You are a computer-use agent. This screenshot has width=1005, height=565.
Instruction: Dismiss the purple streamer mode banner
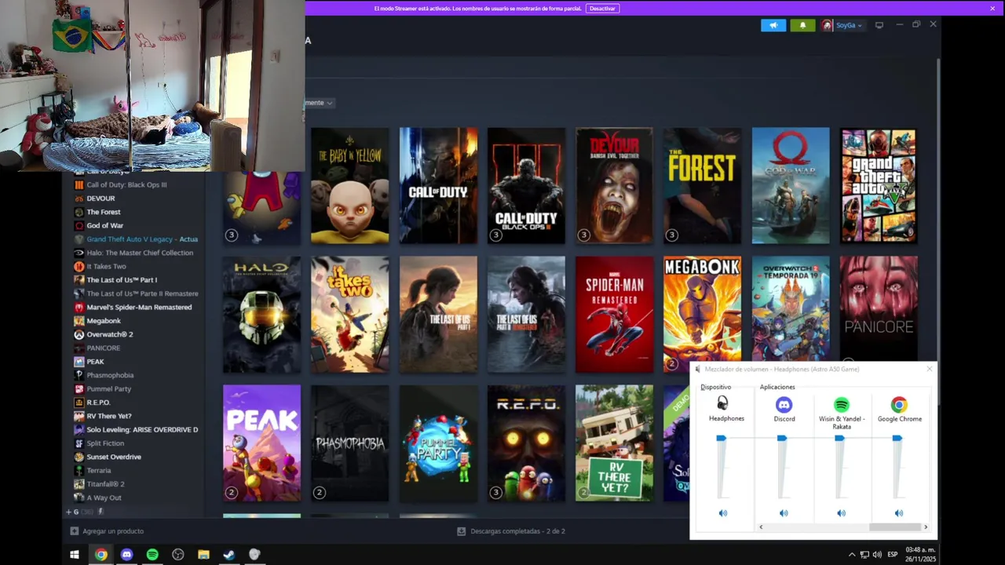[992, 8]
